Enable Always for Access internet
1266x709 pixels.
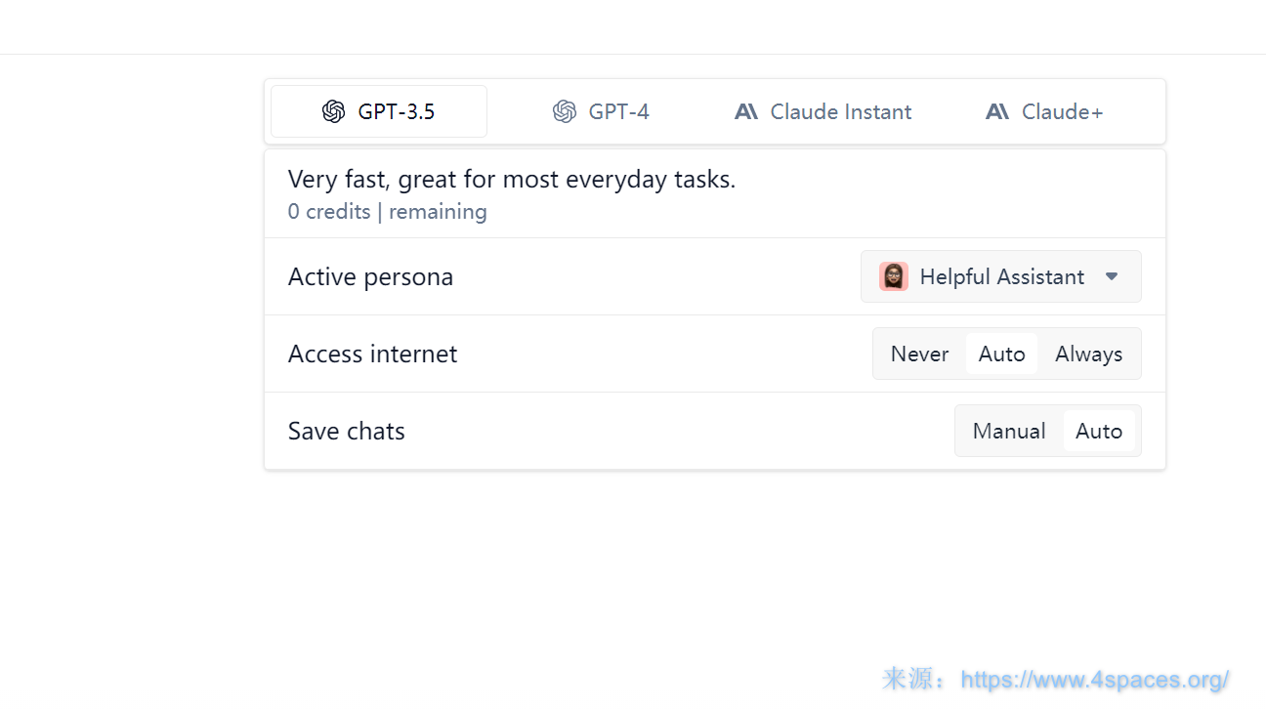coord(1088,354)
